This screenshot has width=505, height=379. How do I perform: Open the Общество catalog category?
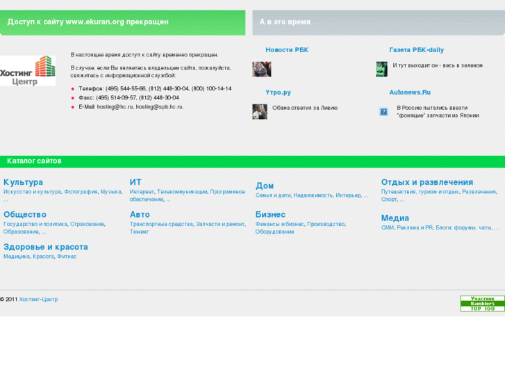25,214
